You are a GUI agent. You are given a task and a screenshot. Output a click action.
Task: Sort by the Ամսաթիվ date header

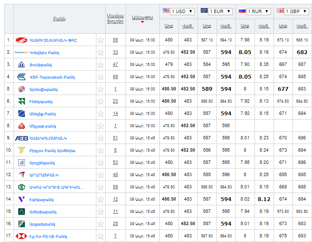(x=142, y=17)
